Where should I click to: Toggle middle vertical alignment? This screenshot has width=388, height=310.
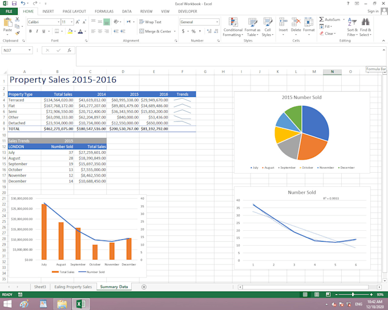pyautogui.click(x=100, y=22)
